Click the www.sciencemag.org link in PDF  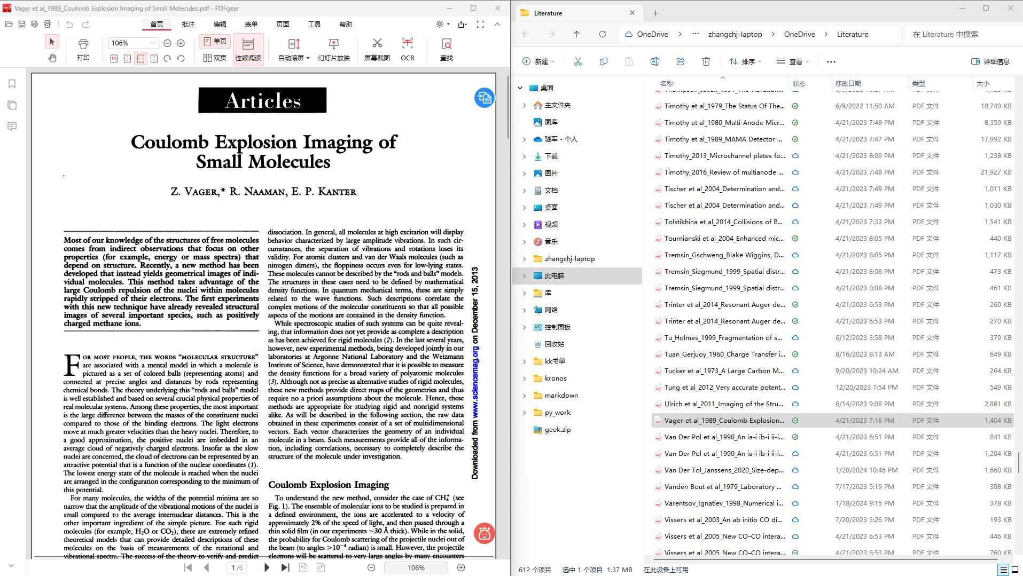point(475,382)
